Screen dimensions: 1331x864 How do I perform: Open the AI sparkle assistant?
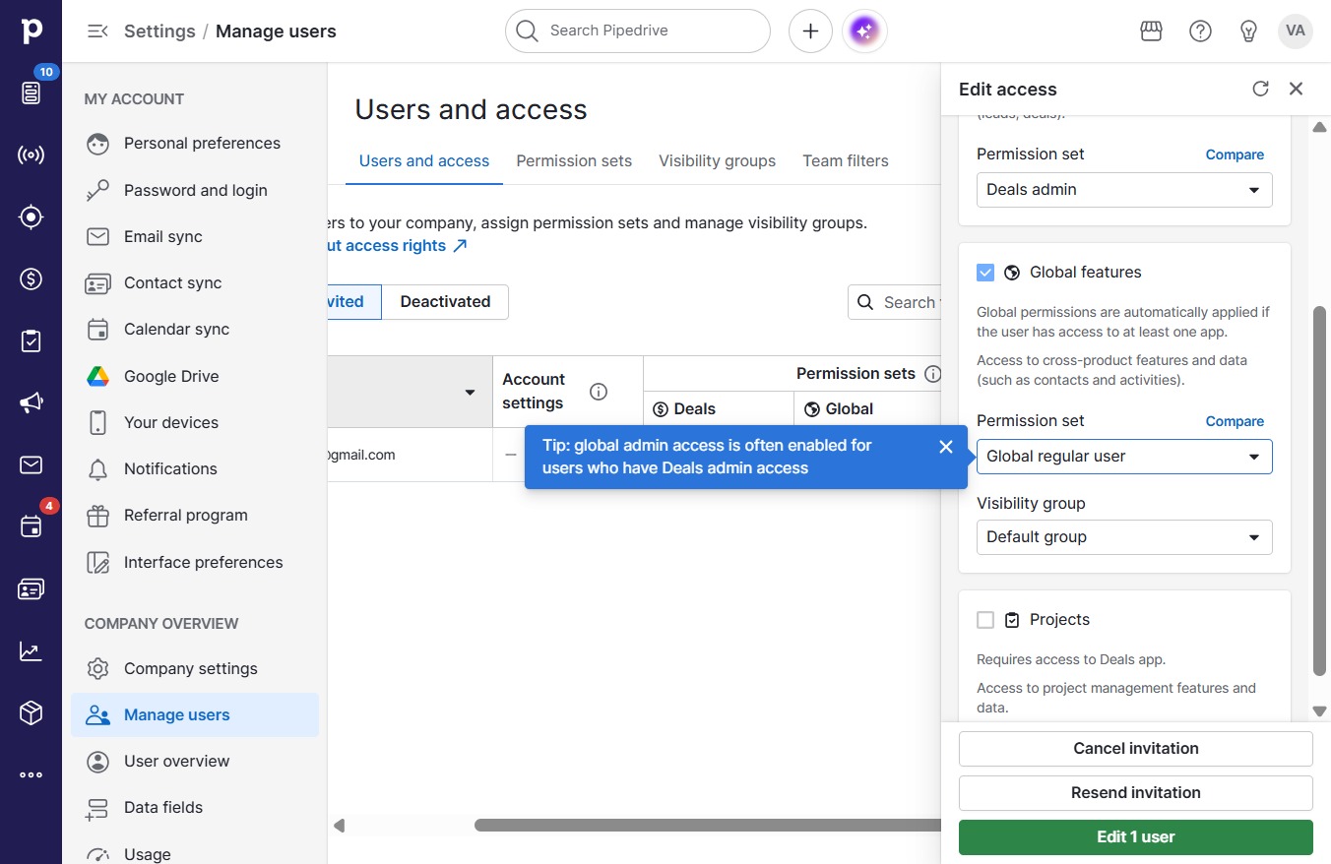click(864, 31)
